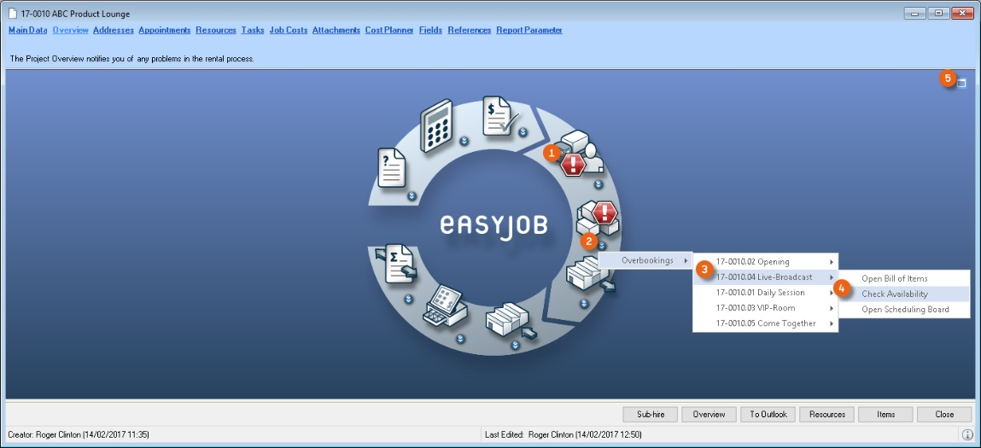Screen dimensions: 981x448
Task: Select Check Availability from the context menu
Action: point(894,294)
